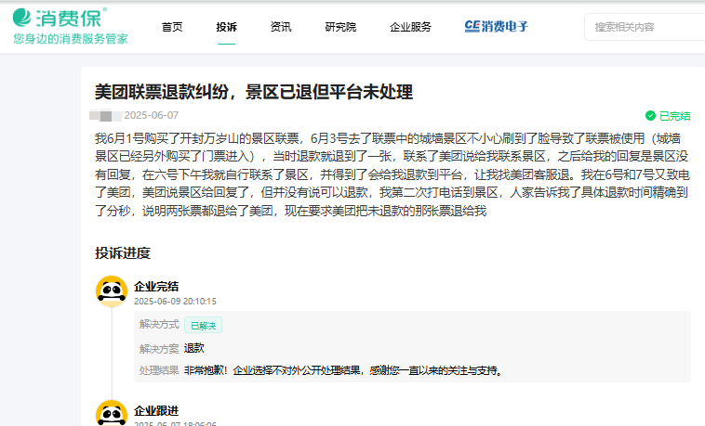Viewport: 705px width, 426px height.
Task: Click the slogan 您身边的消费服务管家
Action: click(71, 39)
